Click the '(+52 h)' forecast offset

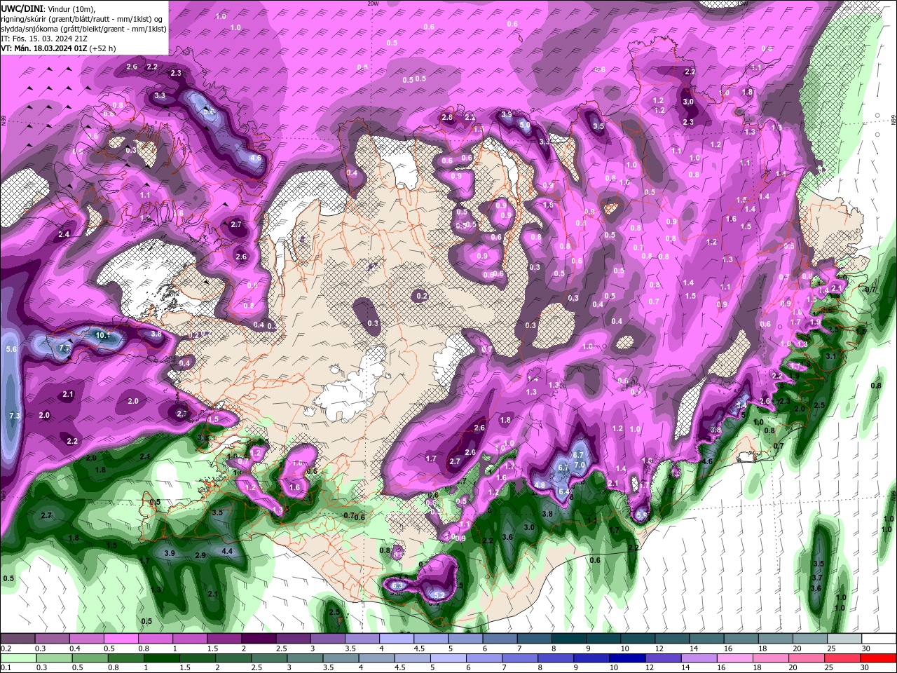click(x=102, y=48)
